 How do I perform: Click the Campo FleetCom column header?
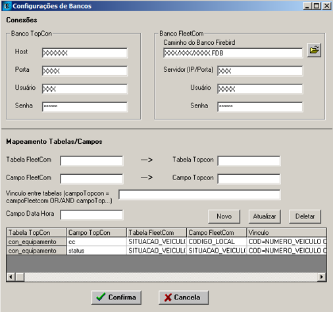pos(217,233)
